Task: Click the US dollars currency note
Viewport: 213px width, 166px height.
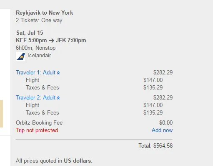Action: pyautogui.click(x=78, y=161)
